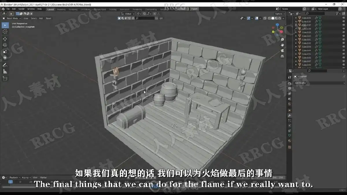Open the Render menu
347x195 pixels.
[x=22, y=9]
